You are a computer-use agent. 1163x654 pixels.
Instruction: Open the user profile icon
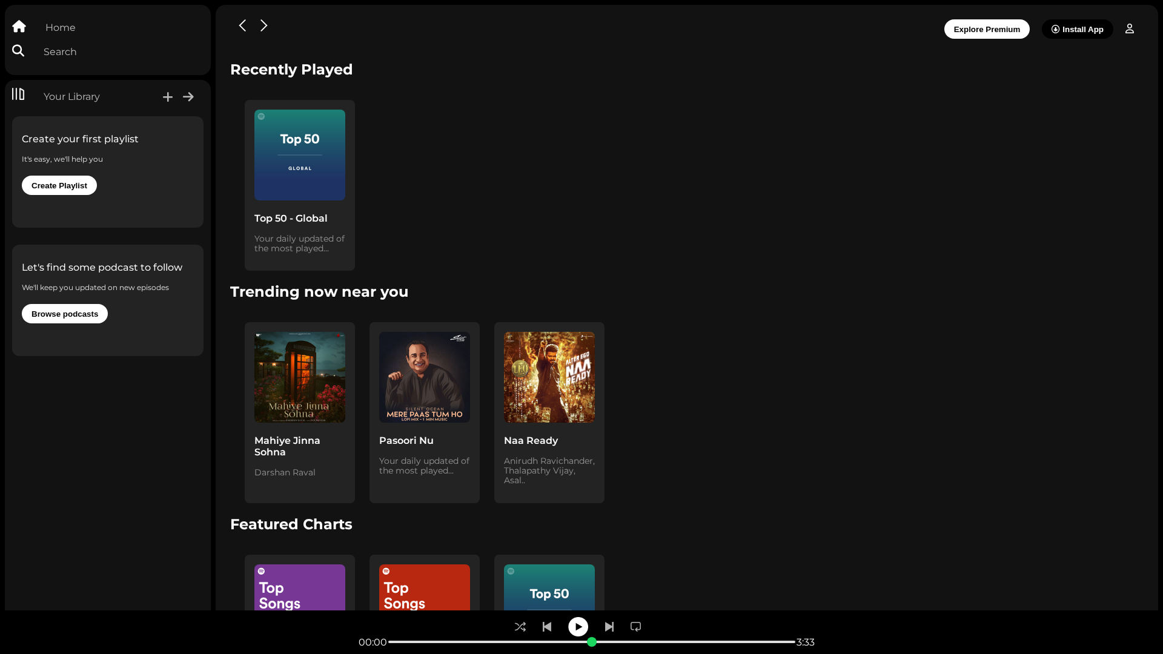[x=1130, y=28]
